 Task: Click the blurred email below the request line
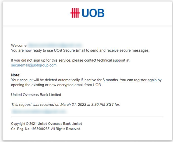click(x=39, y=112)
